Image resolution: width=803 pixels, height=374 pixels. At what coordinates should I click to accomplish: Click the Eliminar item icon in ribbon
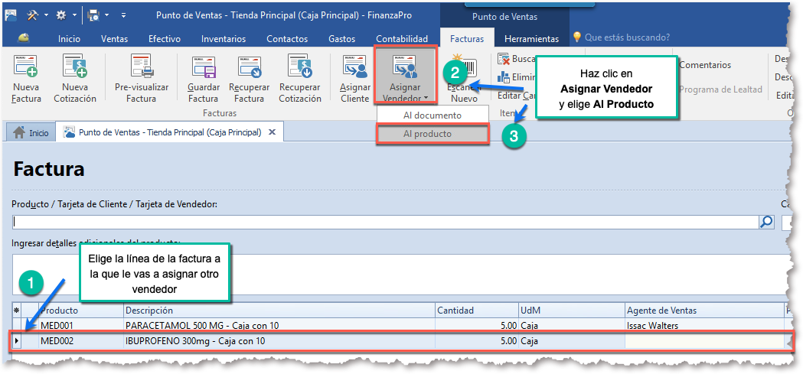point(504,78)
